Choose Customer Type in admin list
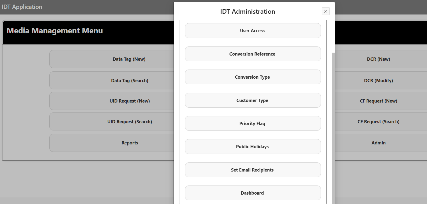The width and height of the screenshot is (427, 204). coord(253,100)
